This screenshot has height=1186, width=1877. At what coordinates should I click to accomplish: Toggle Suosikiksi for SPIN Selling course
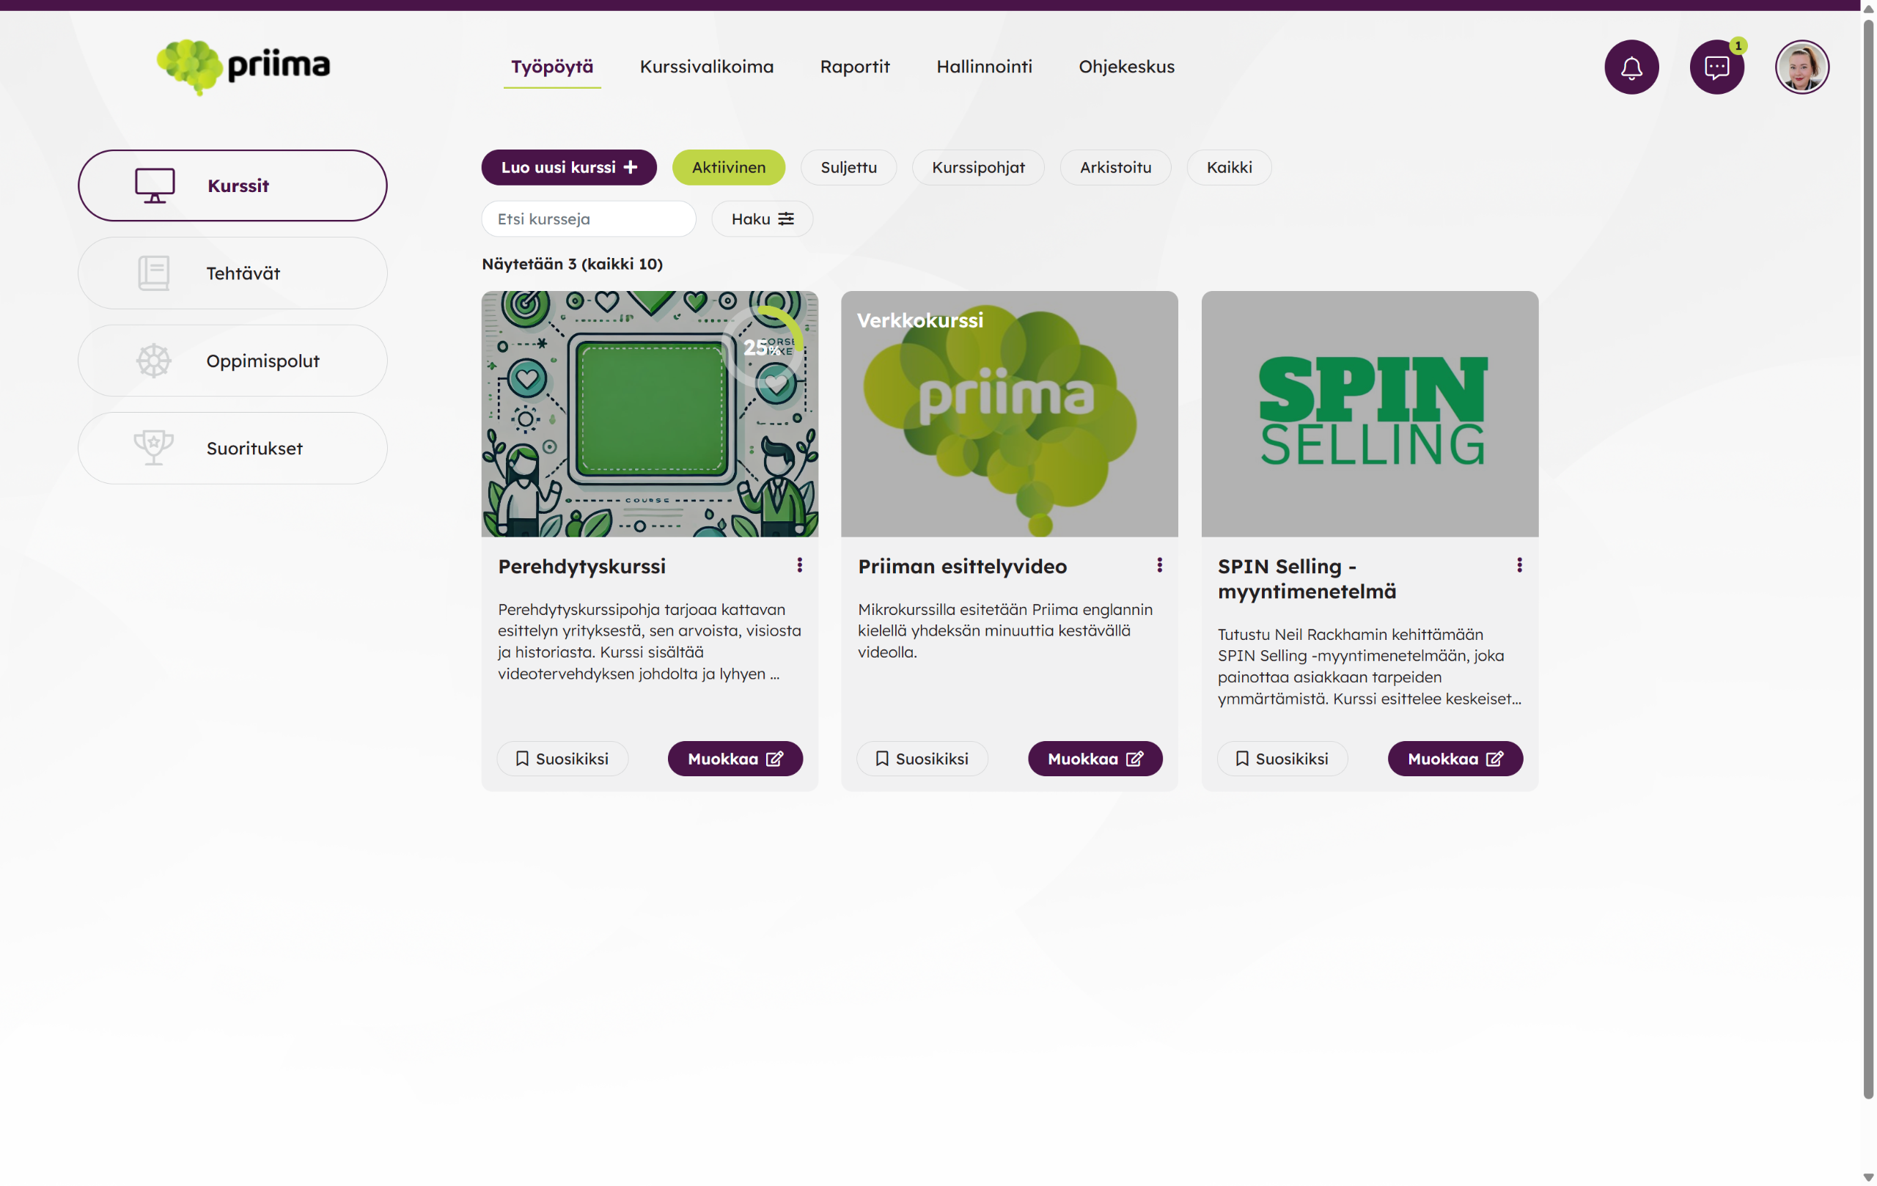pos(1282,758)
